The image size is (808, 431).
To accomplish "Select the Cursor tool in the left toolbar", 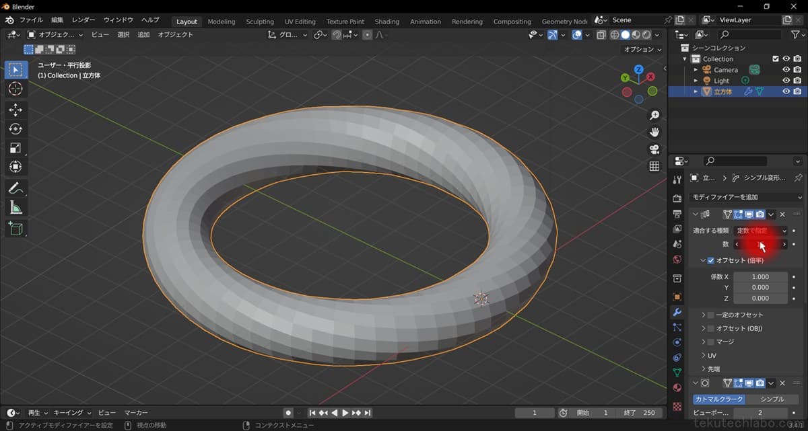I will (x=16, y=89).
